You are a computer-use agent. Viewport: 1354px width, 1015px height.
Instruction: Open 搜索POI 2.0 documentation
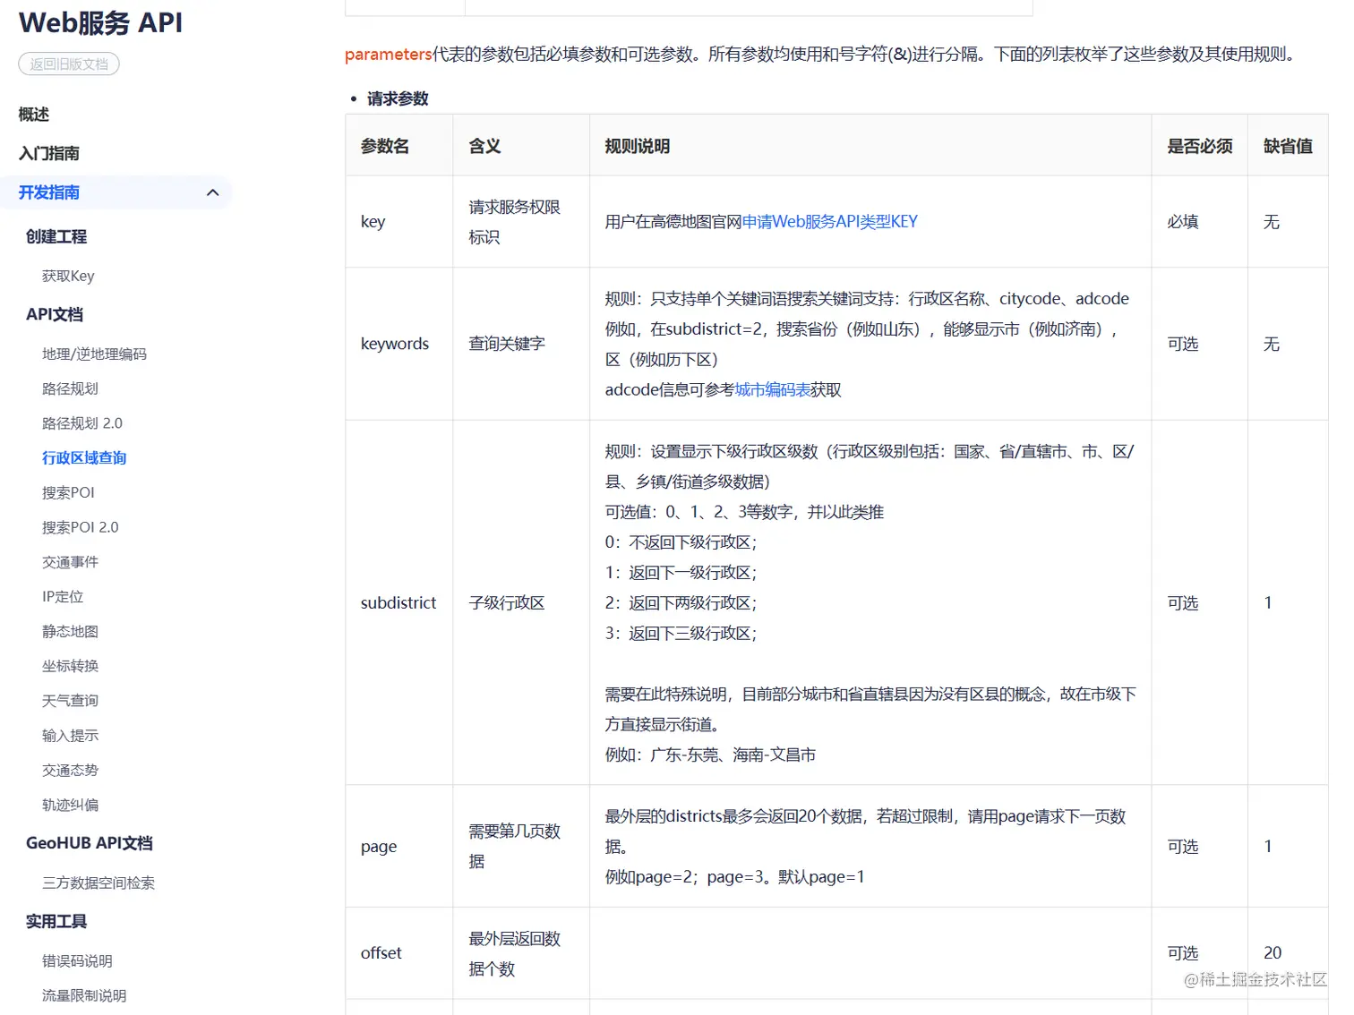click(81, 527)
